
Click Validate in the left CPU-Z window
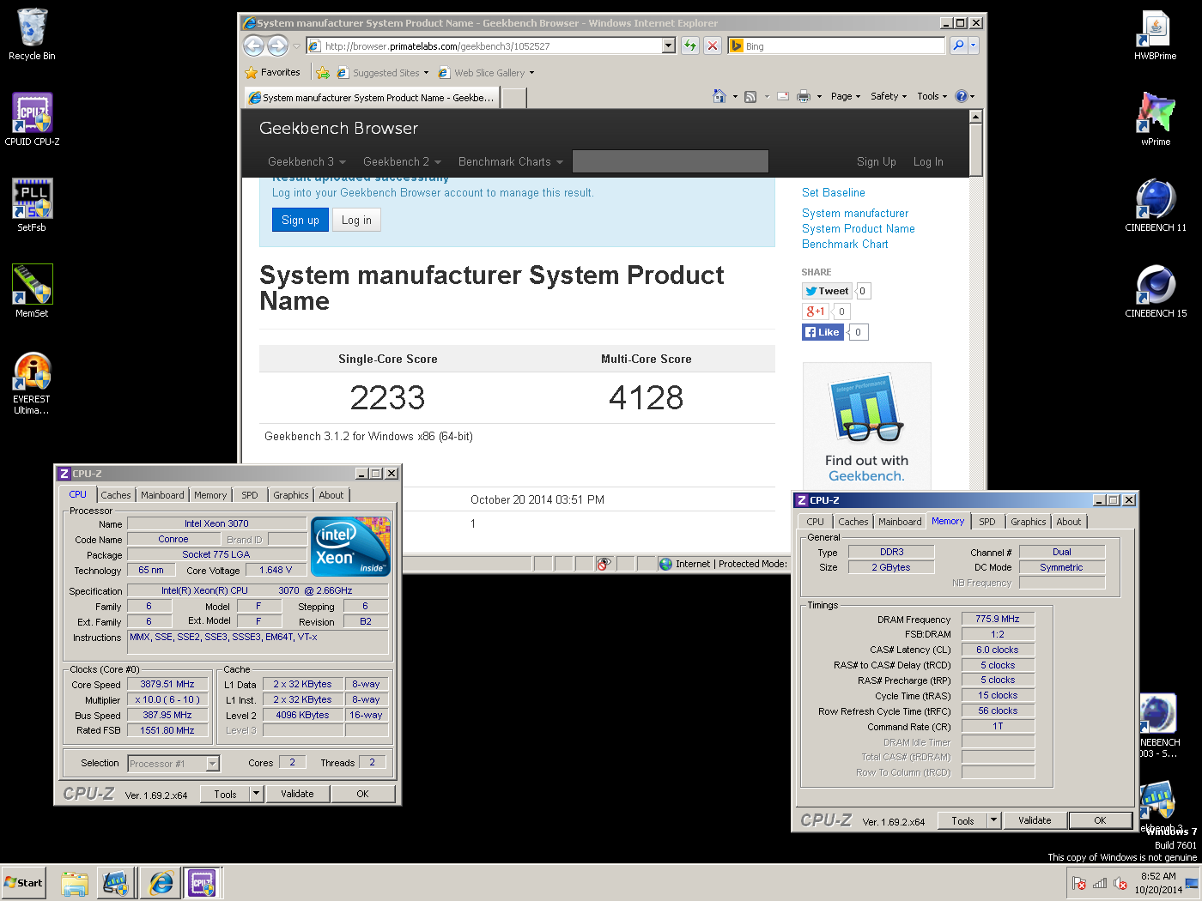point(297,794)
